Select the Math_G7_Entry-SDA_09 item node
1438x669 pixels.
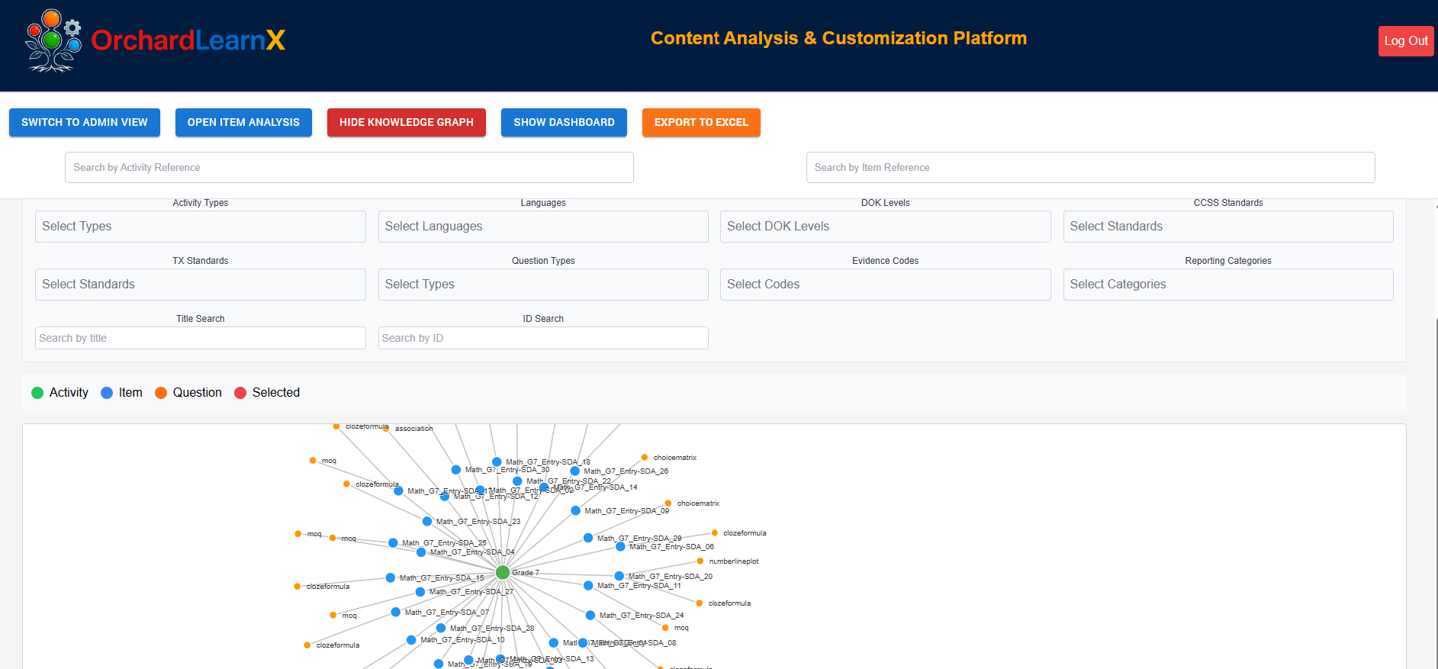point(576,511)
